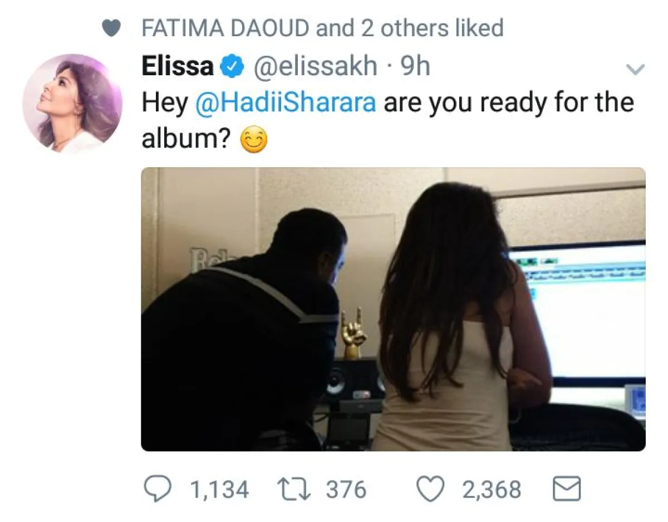Open the @HadiiSharara mention link

point(286,104)
